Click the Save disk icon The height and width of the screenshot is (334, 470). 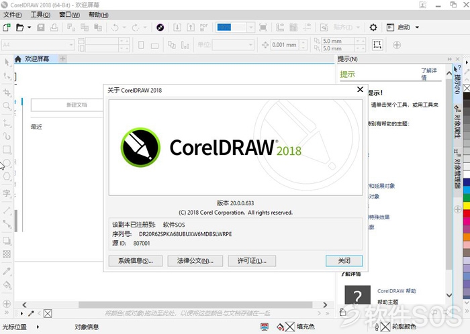[x=41, y=27]
